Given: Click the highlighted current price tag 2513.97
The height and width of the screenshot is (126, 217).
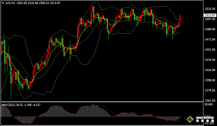Looking at the screenshot, I should pos(210,15).
